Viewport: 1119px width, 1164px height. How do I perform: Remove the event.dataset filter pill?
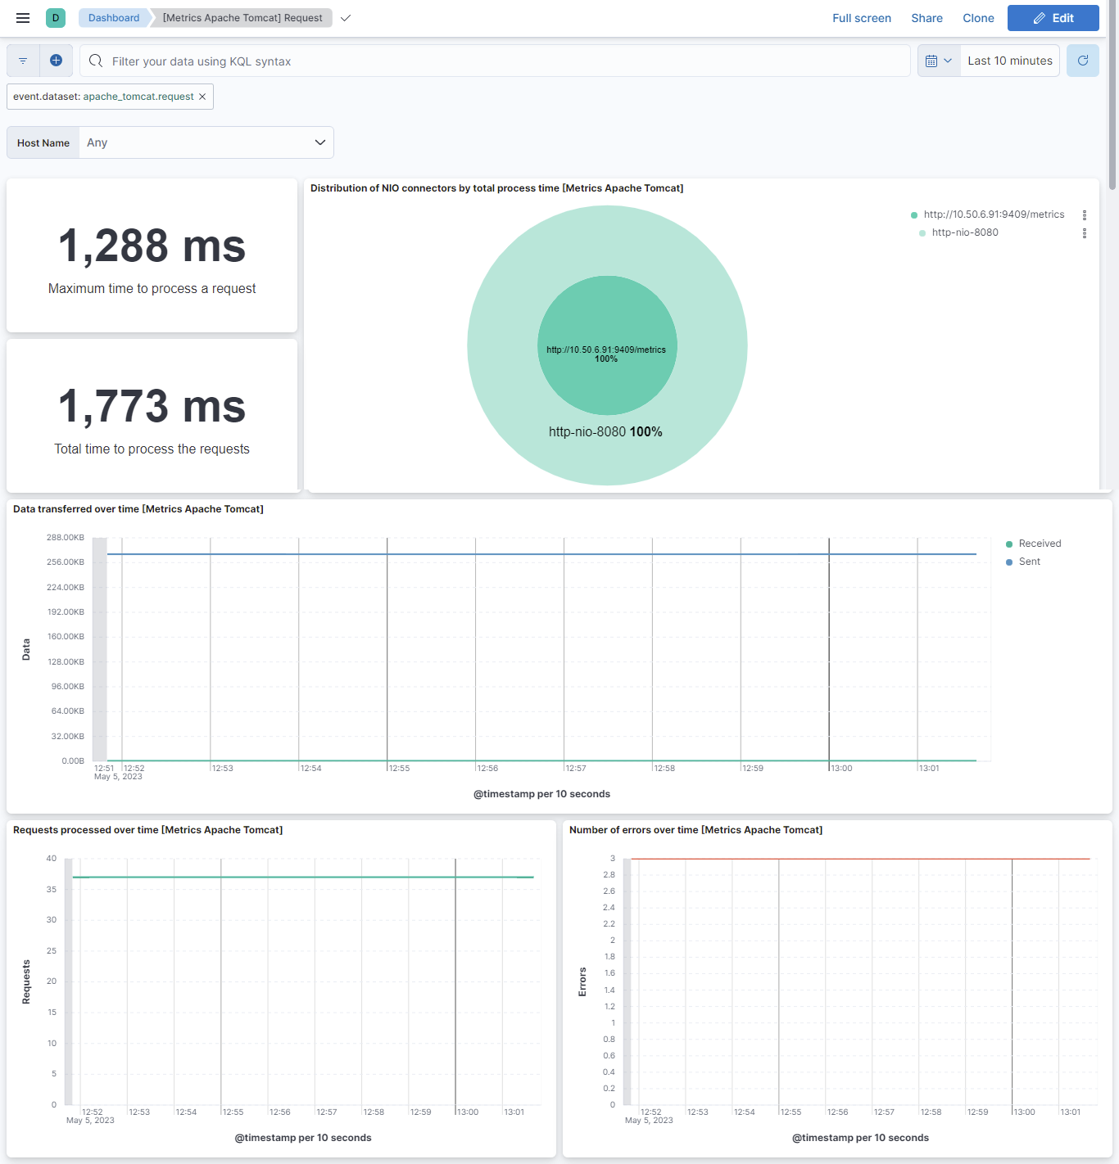(x=202, y=97)
